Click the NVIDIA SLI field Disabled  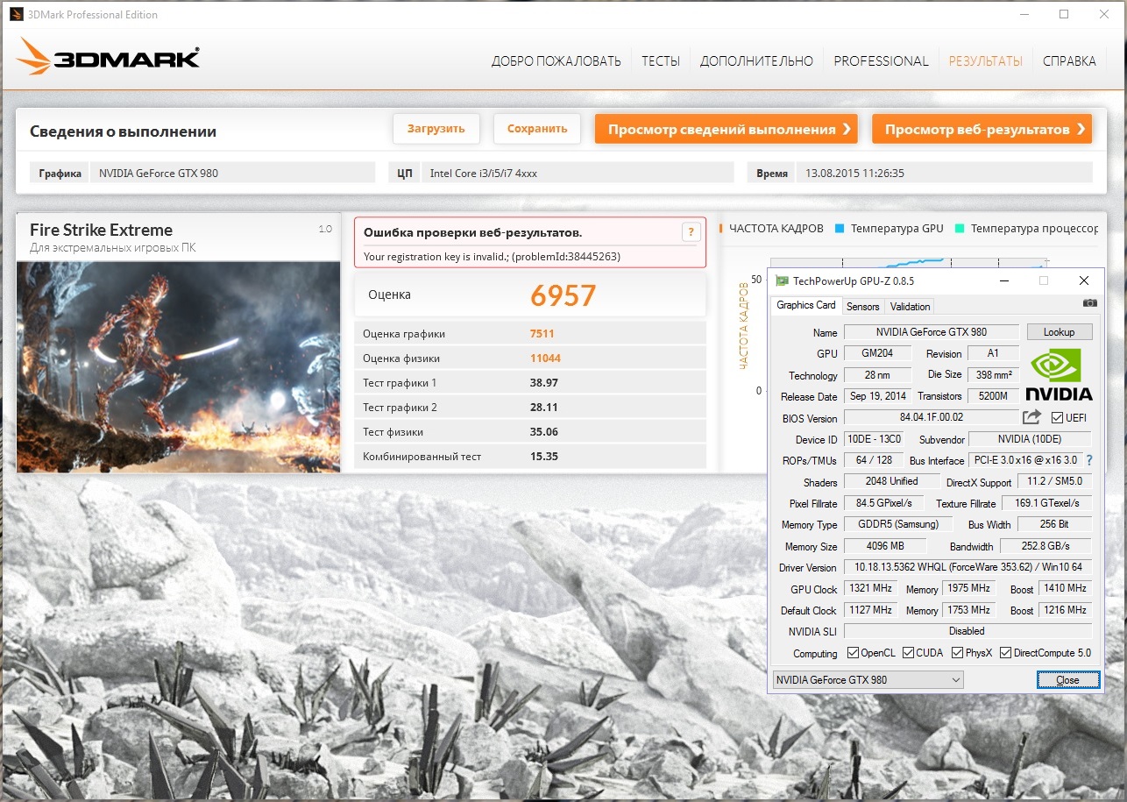(968, 631)
